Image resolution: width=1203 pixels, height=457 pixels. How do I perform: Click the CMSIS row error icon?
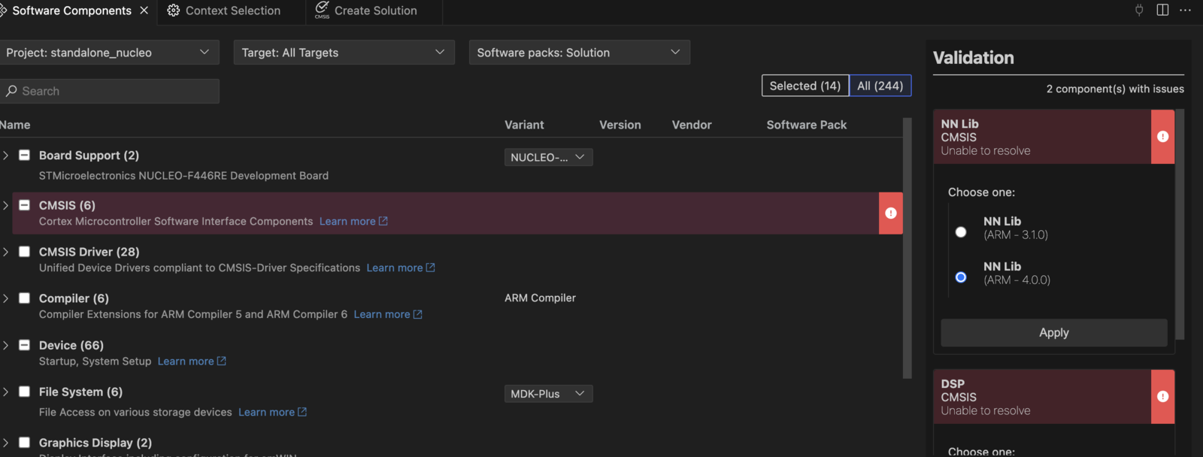(x=891, y=213)
